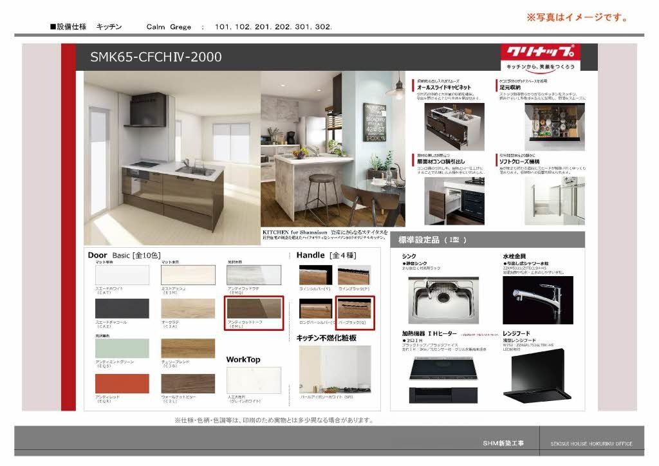Click the '薄型レンジフード' spec line

[519, 340]
